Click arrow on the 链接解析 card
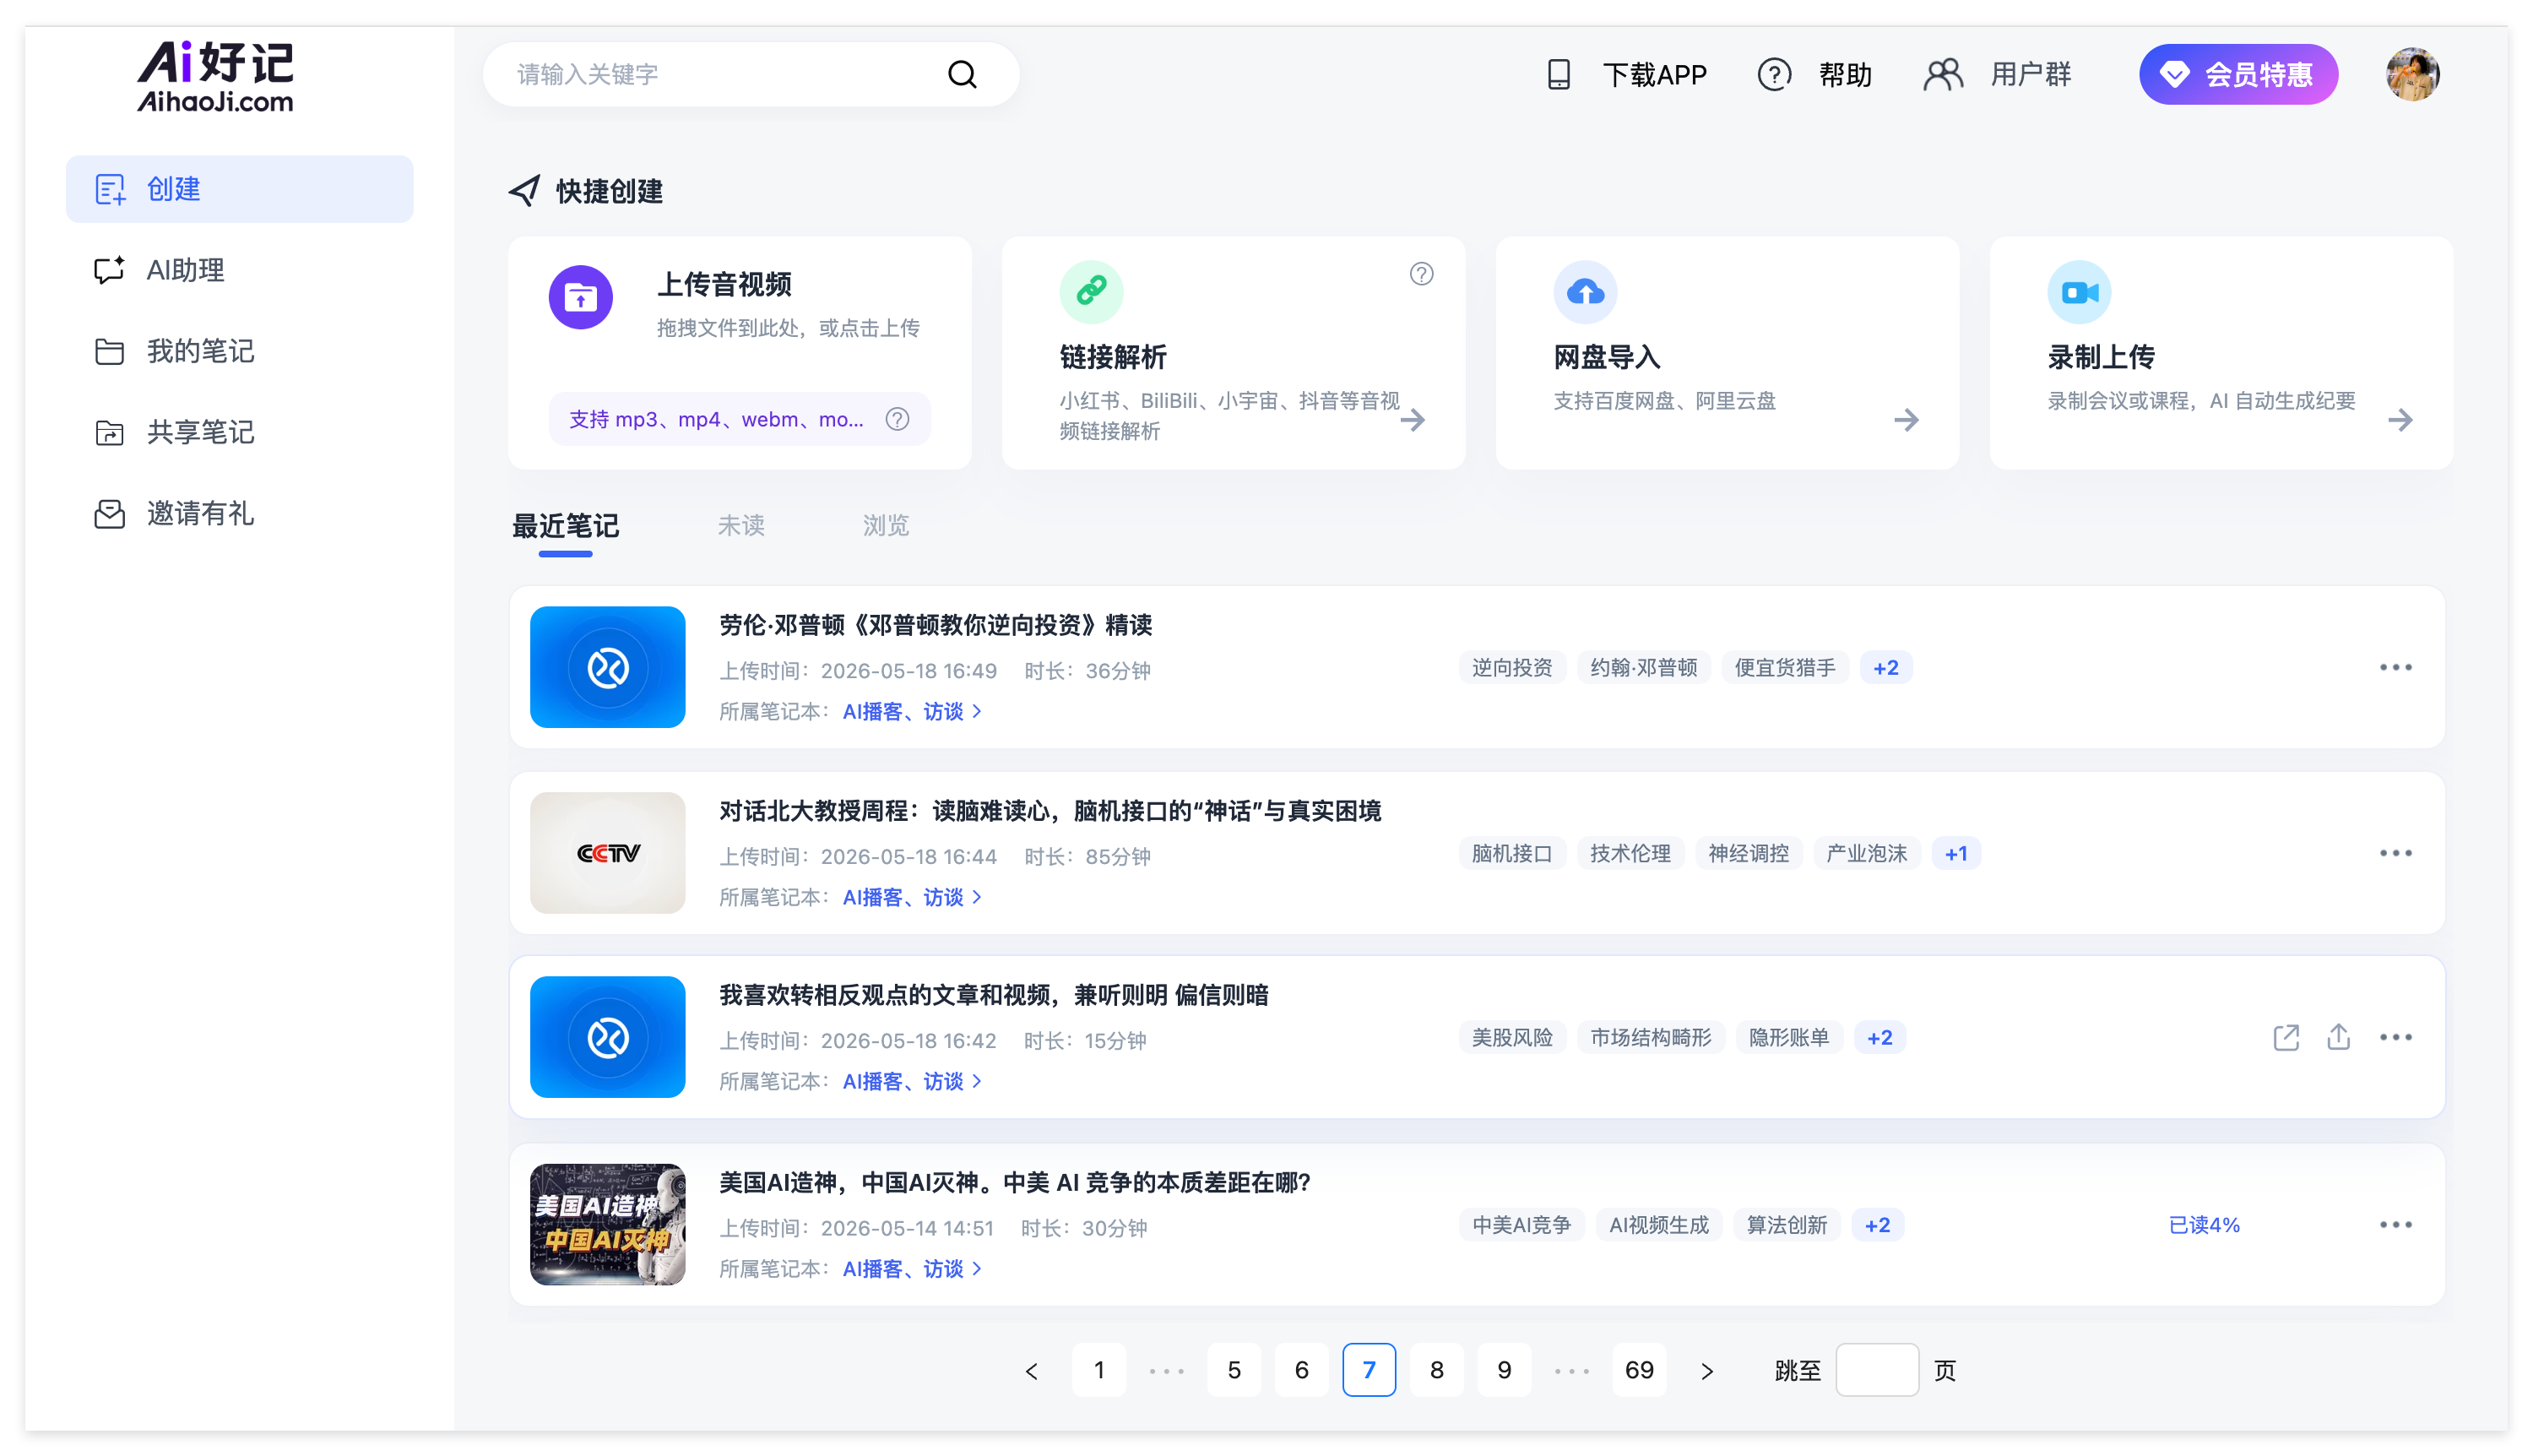The image size is (2533, 1456). pyautogui.click(x=1412, y=419)
